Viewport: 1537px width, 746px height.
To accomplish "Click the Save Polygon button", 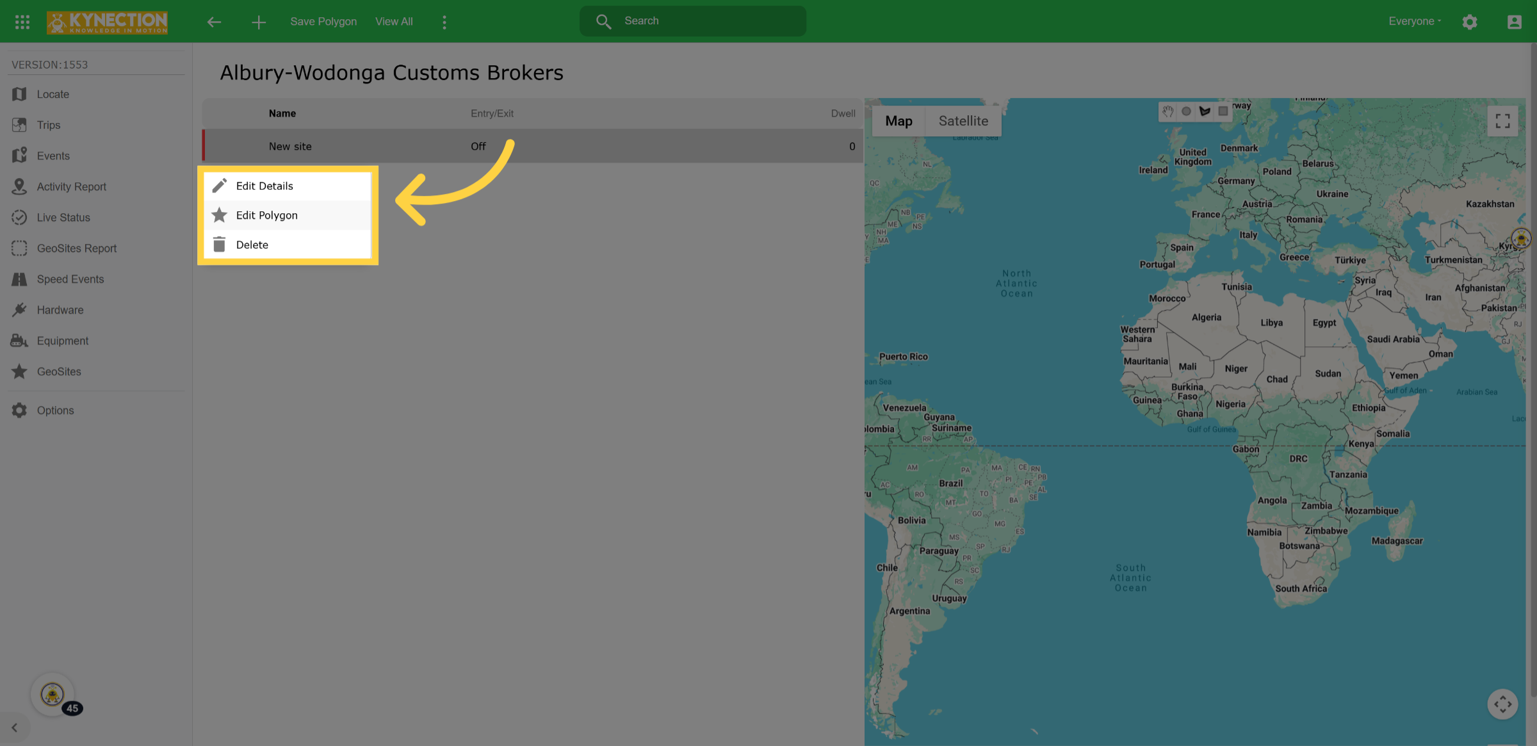I will [323, 21].
